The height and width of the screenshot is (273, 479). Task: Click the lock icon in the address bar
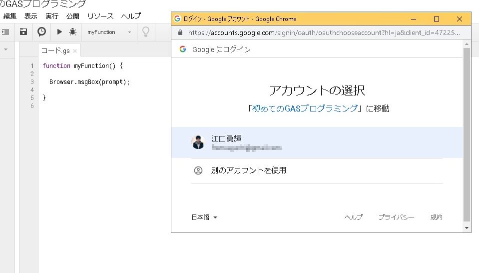pos(180,32)
